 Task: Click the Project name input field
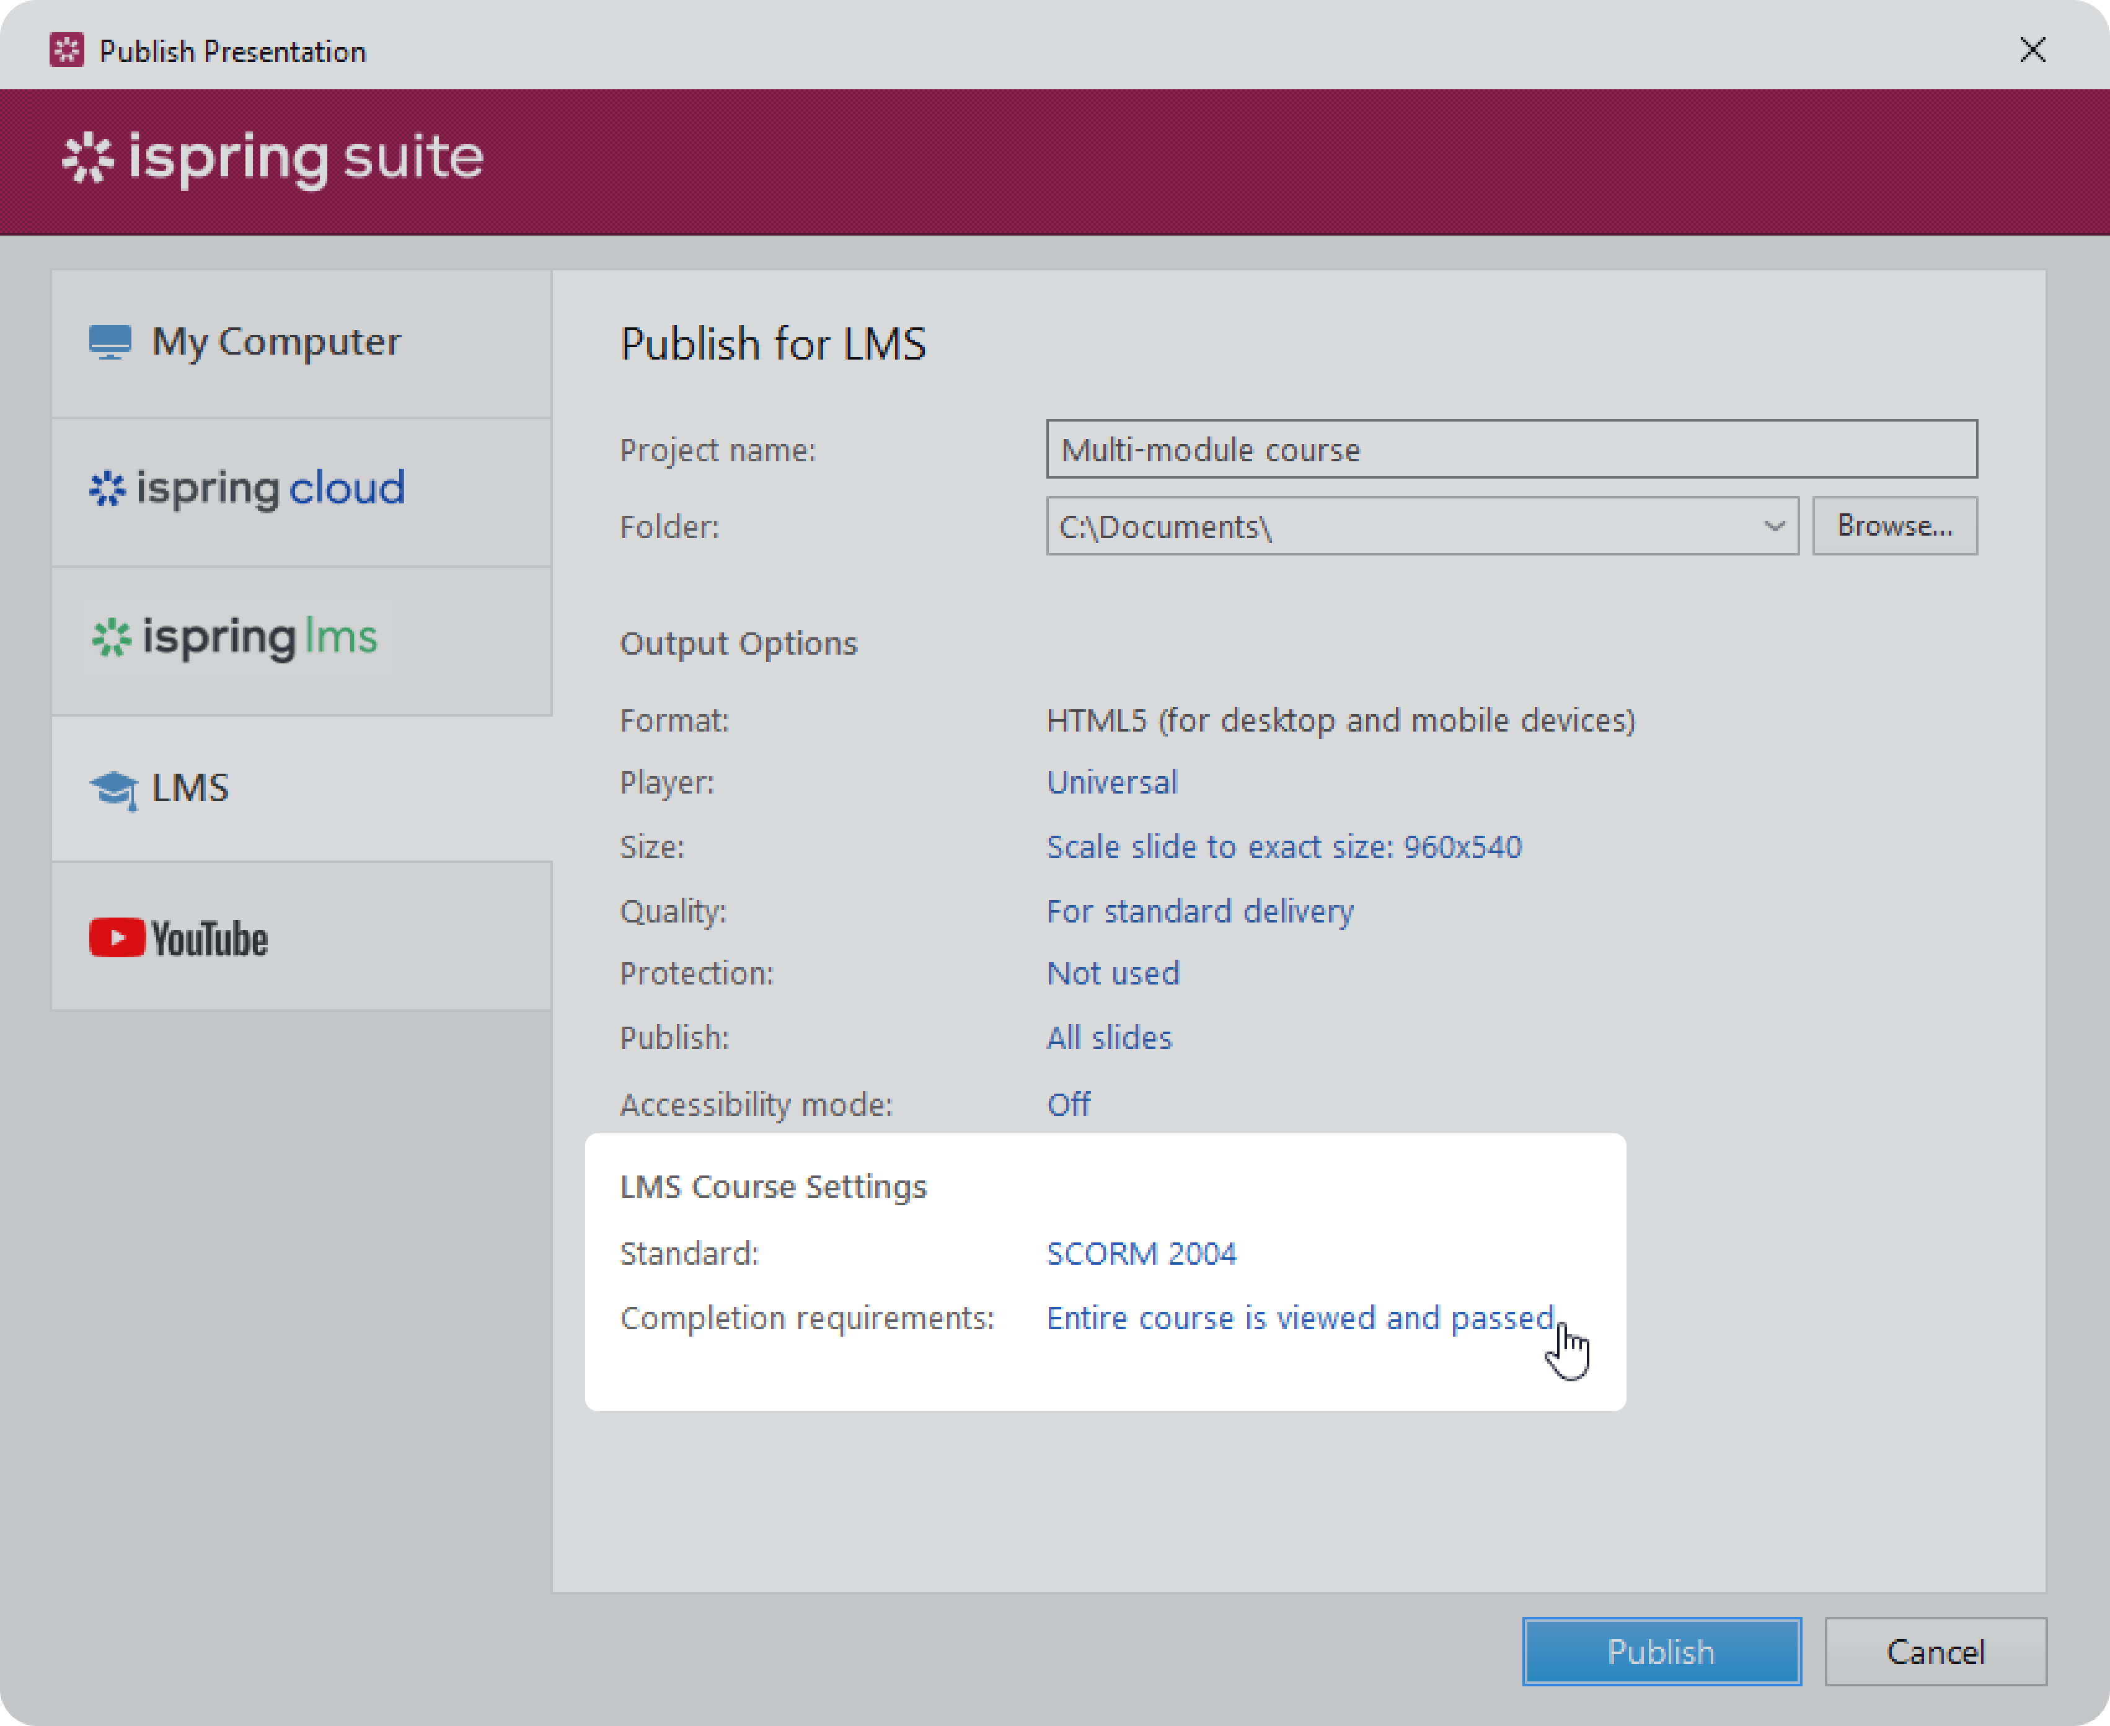[x=1511, y=449]
